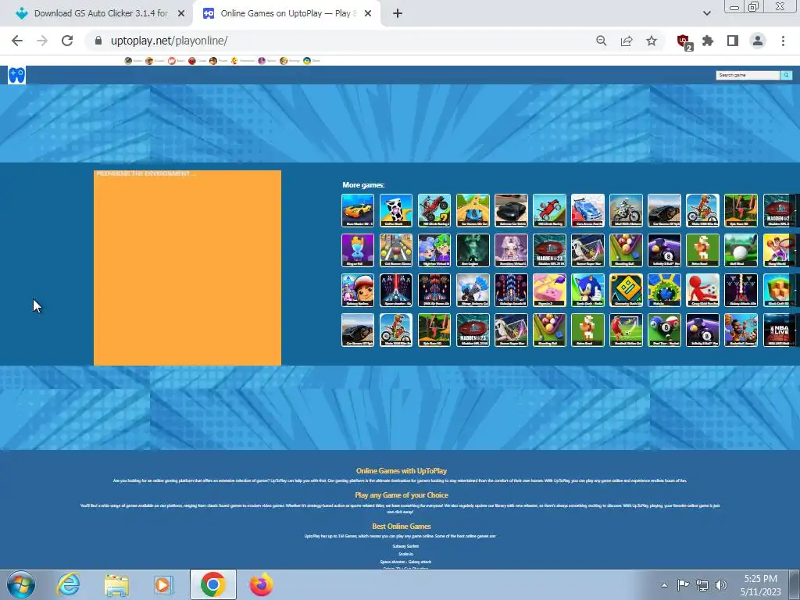Open the pink Paper.io 2 game thumbnail
This screenshot has width=800, height=600.
click(549, 290)
